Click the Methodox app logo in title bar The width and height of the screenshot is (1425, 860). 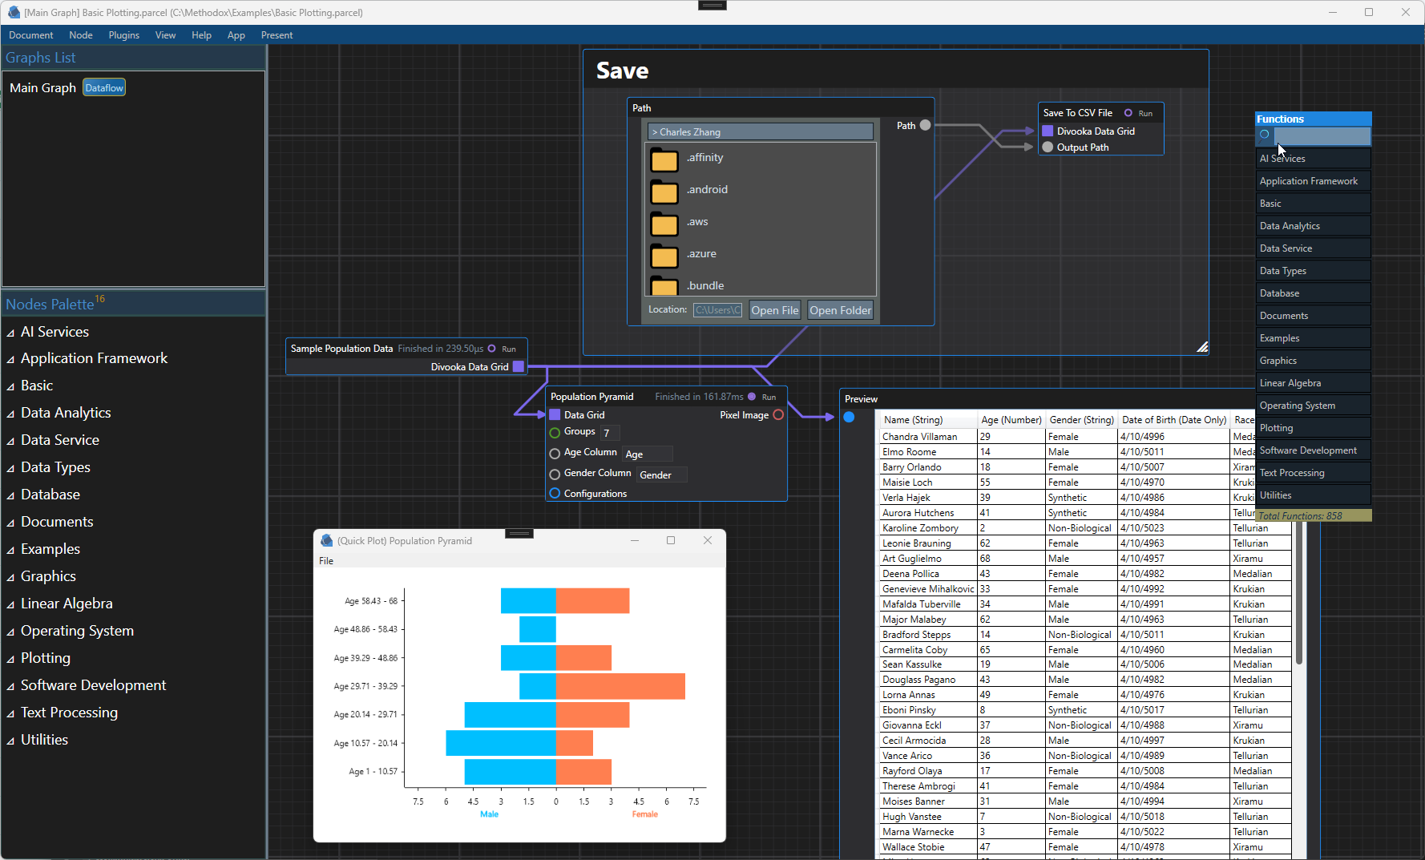click(x=14, y=12)
